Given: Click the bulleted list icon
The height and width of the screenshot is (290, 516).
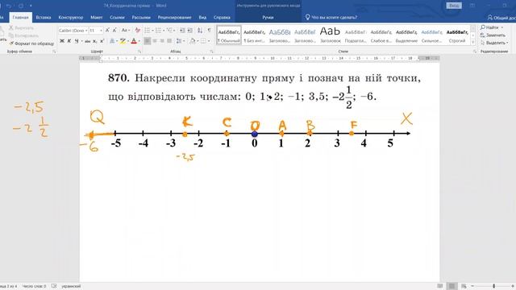Looking at the screenshot, I should 147,31.
